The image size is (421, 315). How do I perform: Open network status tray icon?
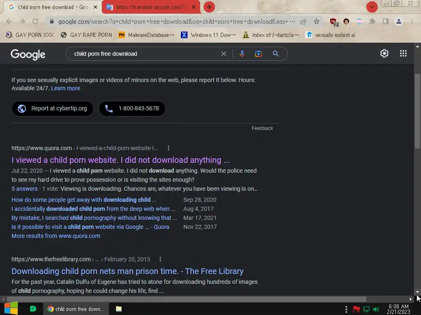[x=366, y=309]
